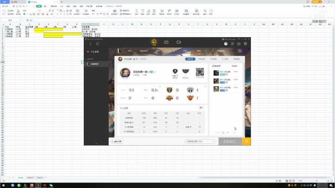Switch to first view mode button in status bar

[x=287, y=181]
